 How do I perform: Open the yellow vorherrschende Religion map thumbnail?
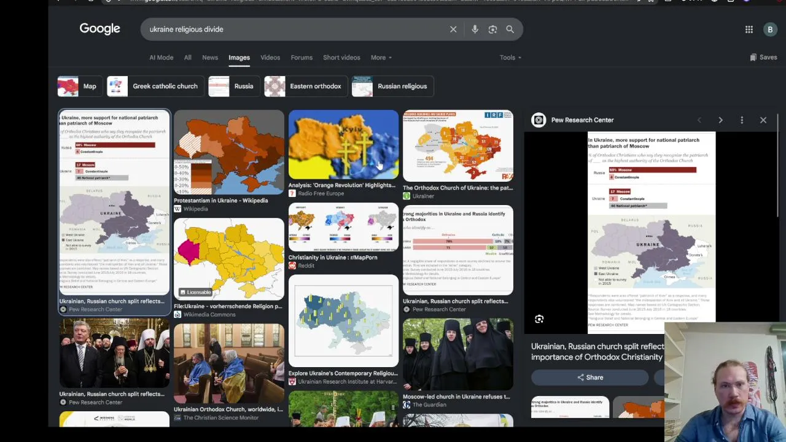229,259
